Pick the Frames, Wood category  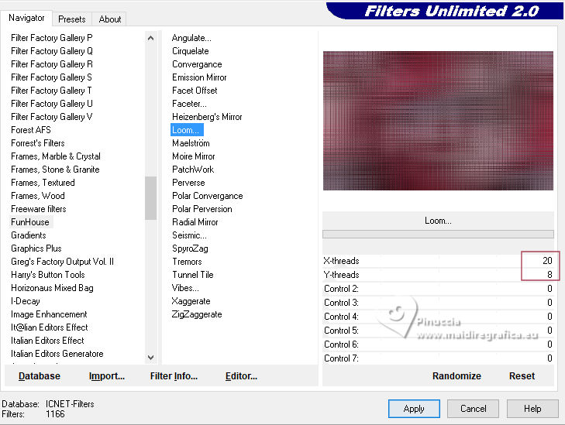(x=38, y=196)
